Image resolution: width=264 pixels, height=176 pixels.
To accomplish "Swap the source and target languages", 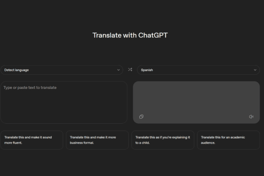I will 130,70.
